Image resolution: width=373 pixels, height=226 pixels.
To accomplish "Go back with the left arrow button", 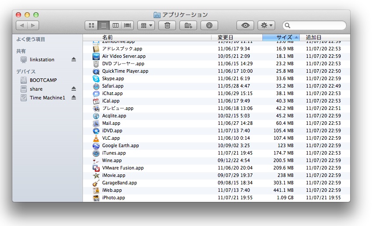I will coord(22,25).
